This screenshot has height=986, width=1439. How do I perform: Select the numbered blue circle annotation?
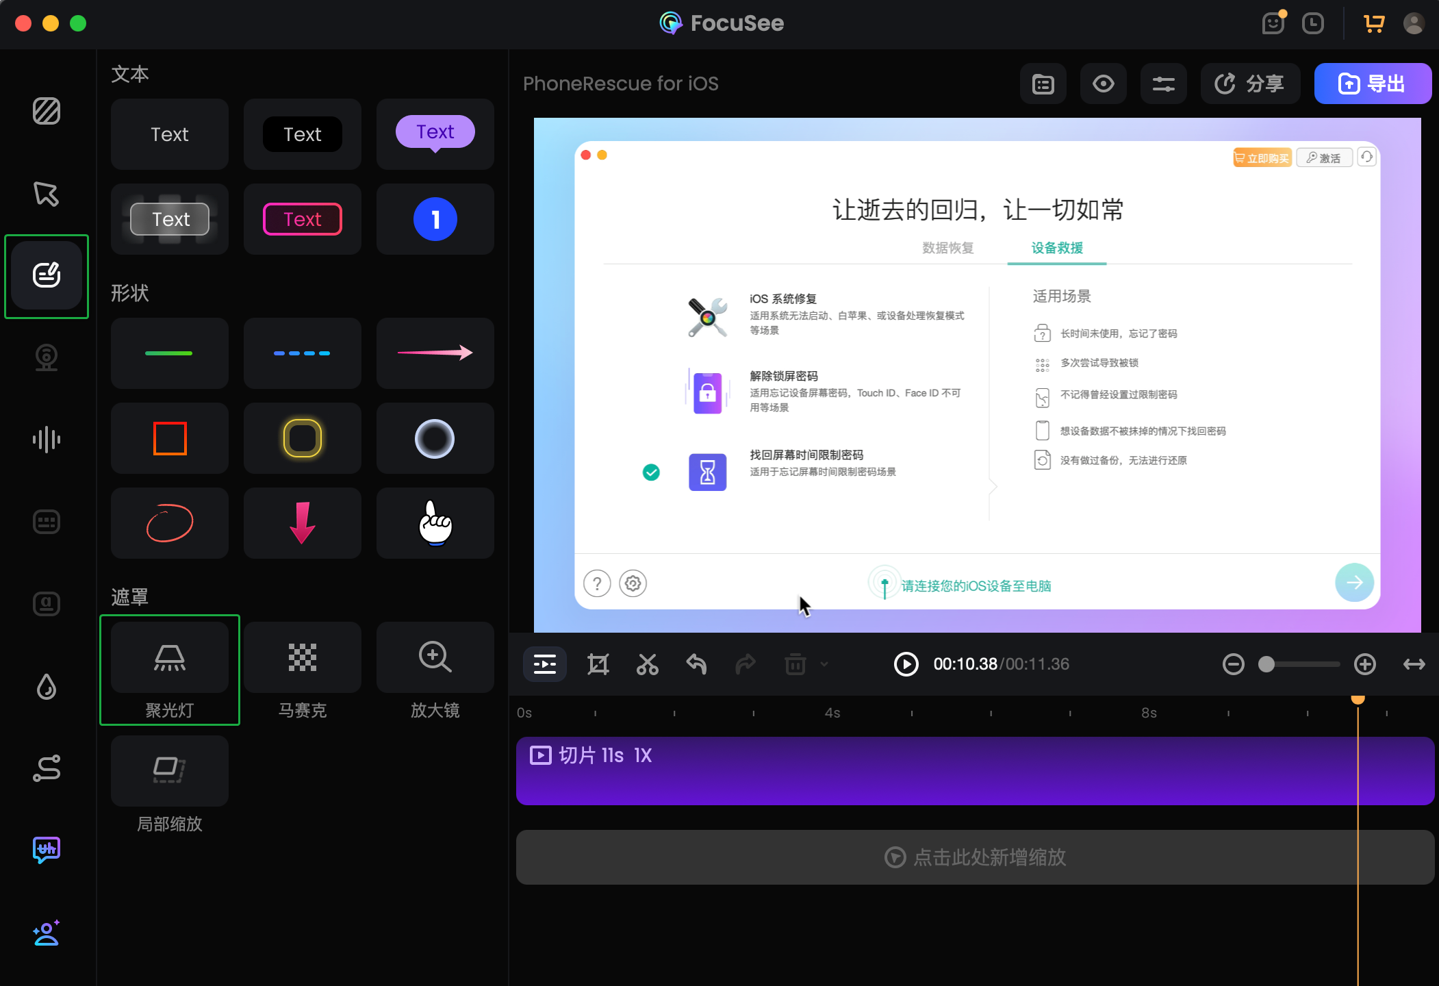[435, 219]
